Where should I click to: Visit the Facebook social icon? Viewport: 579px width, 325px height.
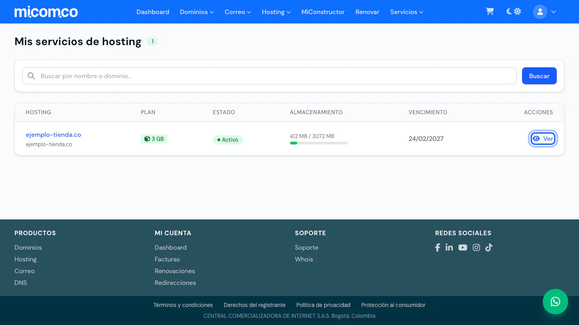437,247
